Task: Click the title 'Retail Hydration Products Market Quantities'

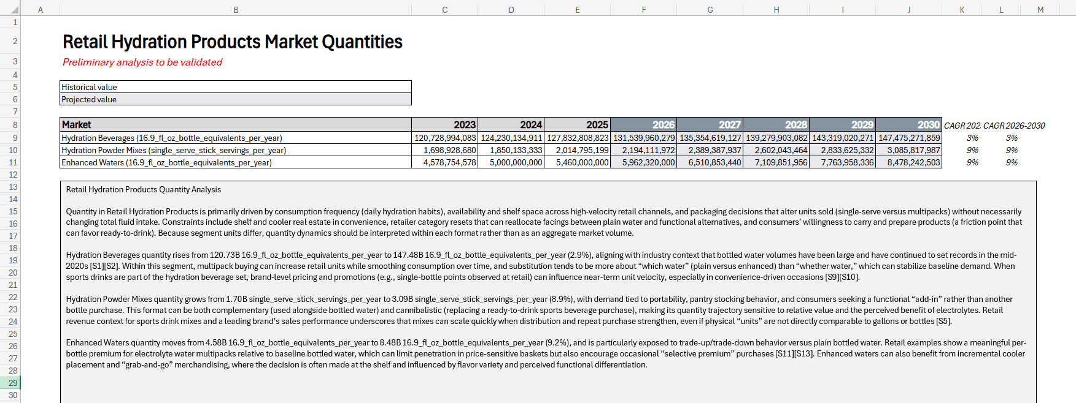Action: coord(233,42)
